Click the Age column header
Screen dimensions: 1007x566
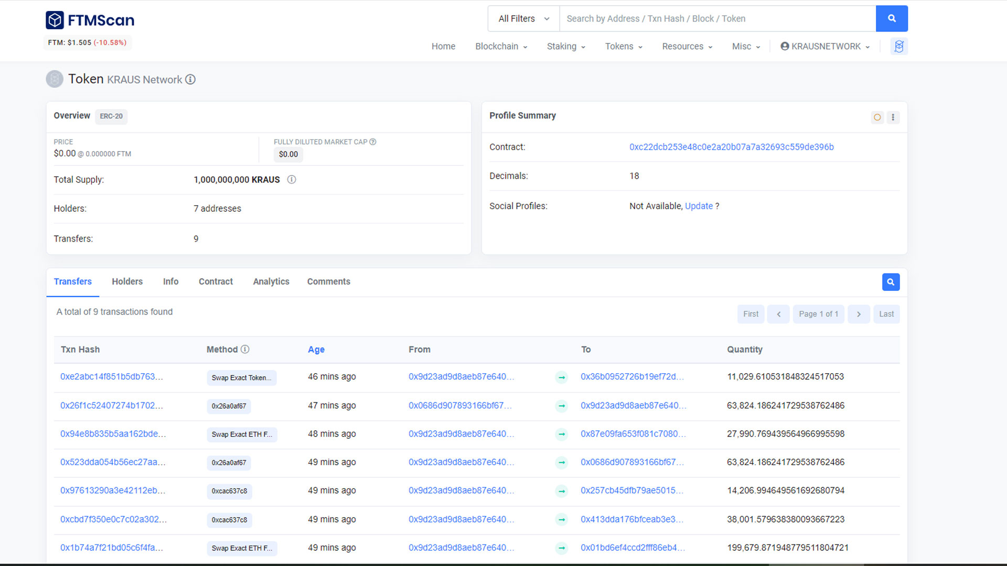coord(316,350)
